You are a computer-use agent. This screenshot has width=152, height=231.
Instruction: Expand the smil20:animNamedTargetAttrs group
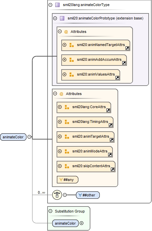click(x=64, y=45)
